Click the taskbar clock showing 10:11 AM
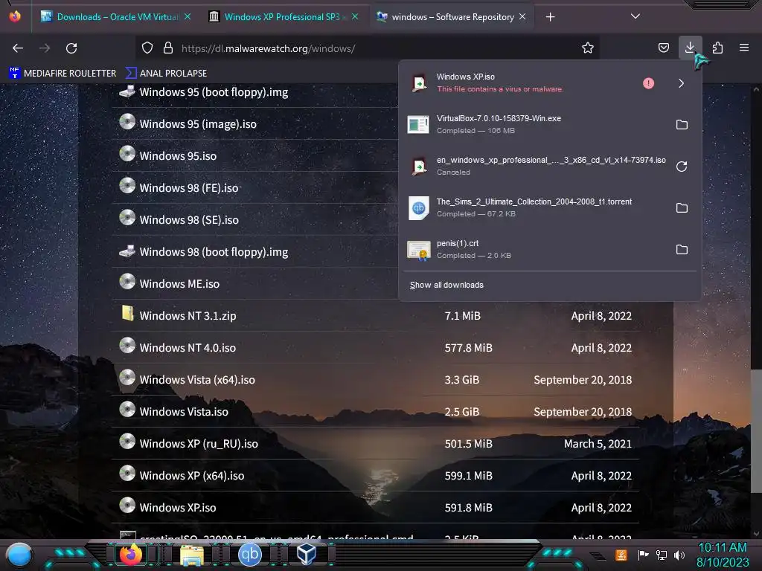Image resolution: width=762 pixels, height=571 pixels. pyautogui.click(x=722, y=555)
